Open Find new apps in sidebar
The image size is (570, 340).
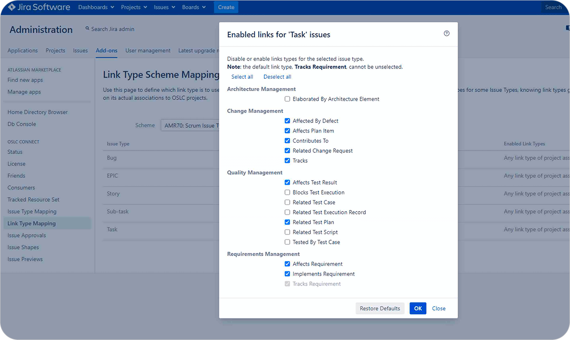point(25,80)
